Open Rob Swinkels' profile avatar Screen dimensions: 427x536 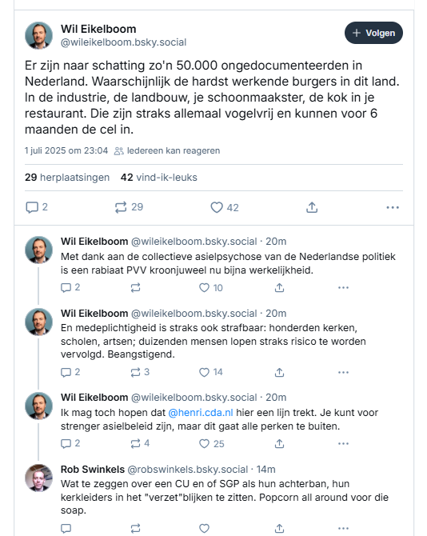click(x=38, y=478)
